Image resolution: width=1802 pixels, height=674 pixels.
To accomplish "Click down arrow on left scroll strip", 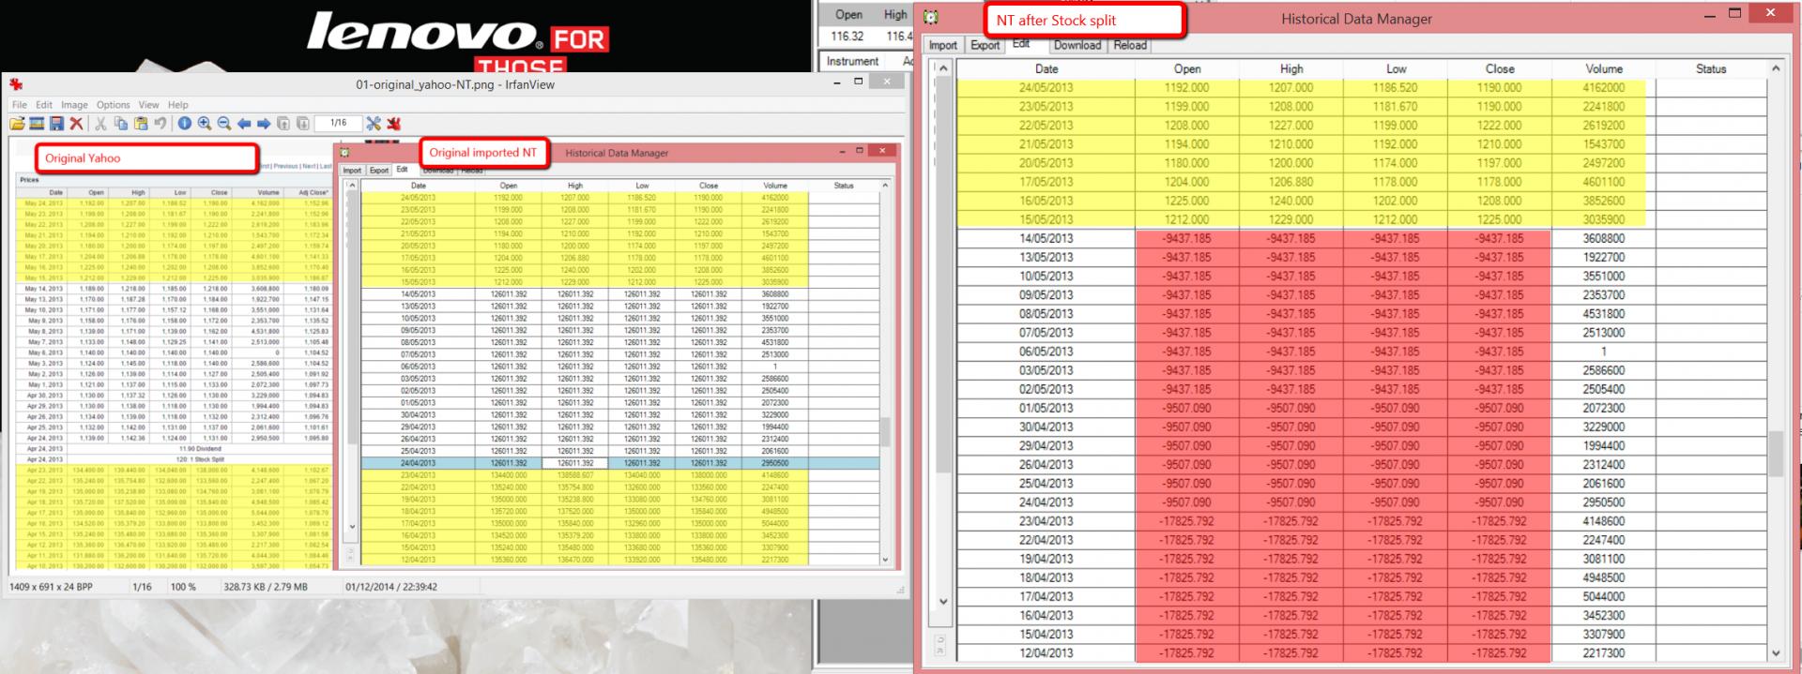I will (x=943, y=602).
